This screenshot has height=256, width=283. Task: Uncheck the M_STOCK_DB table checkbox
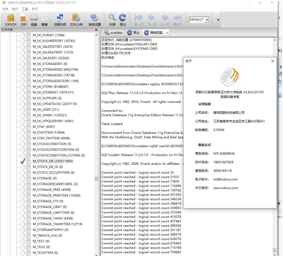point(23,161)
